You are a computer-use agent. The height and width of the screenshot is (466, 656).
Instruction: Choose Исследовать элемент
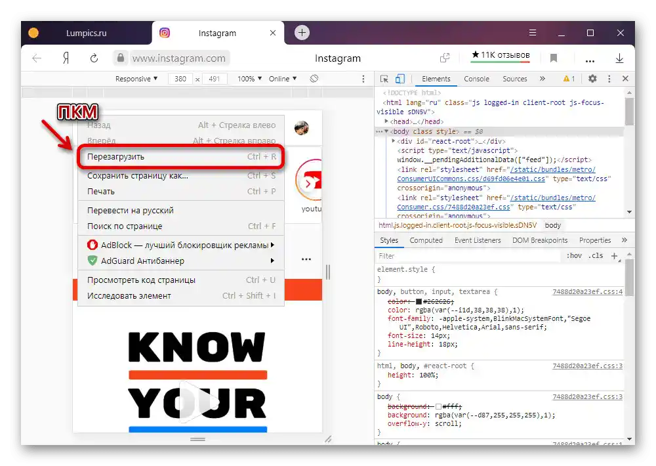point(181,295)
